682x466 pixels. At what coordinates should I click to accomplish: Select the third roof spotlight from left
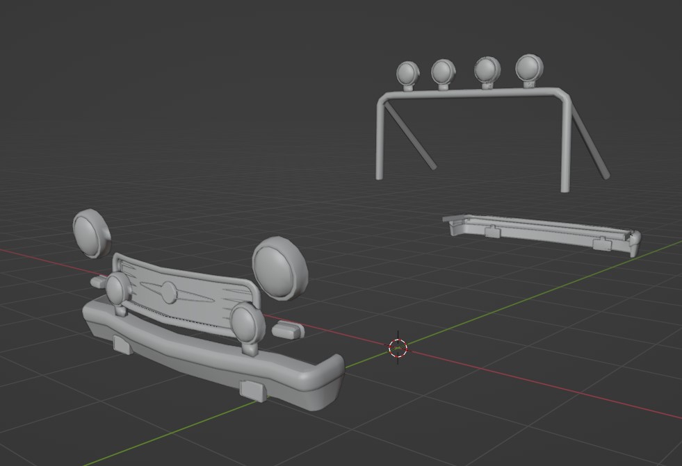[487, 72]
